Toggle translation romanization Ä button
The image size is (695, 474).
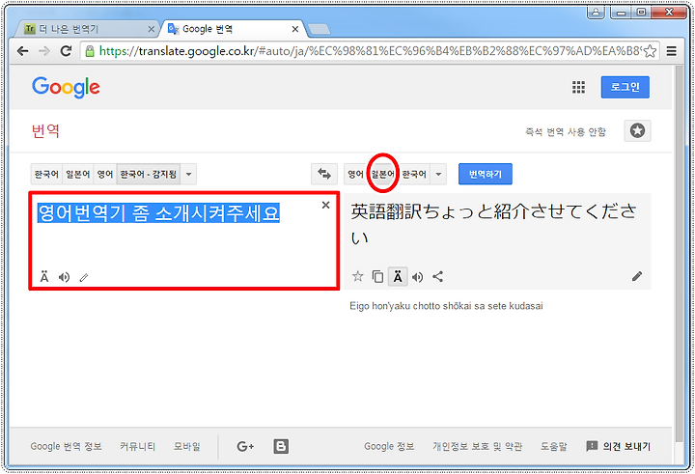click(398, 277)
